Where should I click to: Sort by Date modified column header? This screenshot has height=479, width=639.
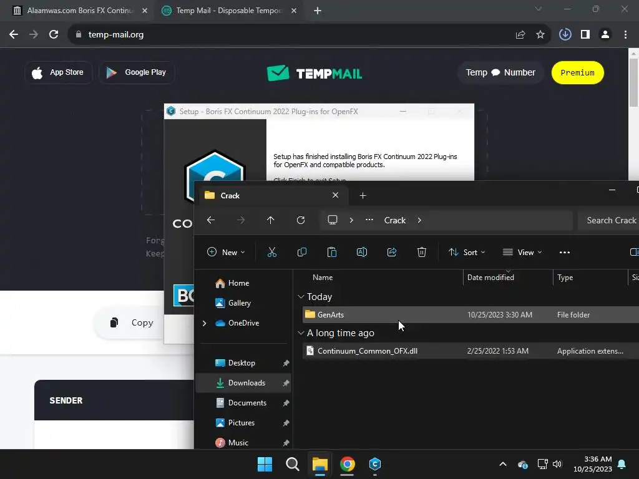pyautogui.click(x=490, y=278)
